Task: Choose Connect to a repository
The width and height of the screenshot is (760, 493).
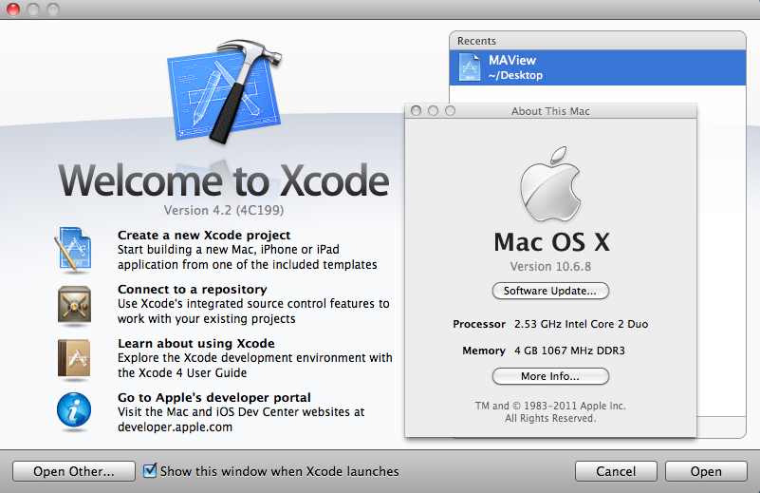Action: click(192, 289)
